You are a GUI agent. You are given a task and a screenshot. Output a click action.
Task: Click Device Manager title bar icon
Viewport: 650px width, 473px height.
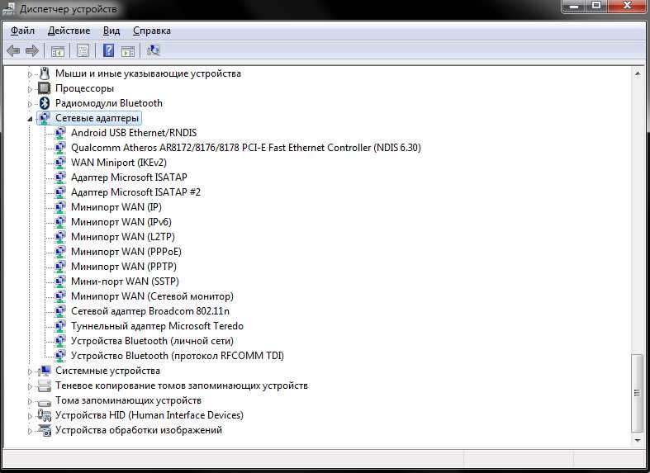click(x=9, y=9)
